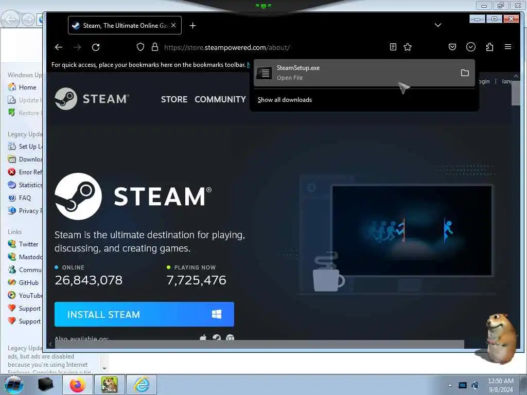Select Steam tab in Firefox
Screen dimensions: 527x395
coord(125,26)
